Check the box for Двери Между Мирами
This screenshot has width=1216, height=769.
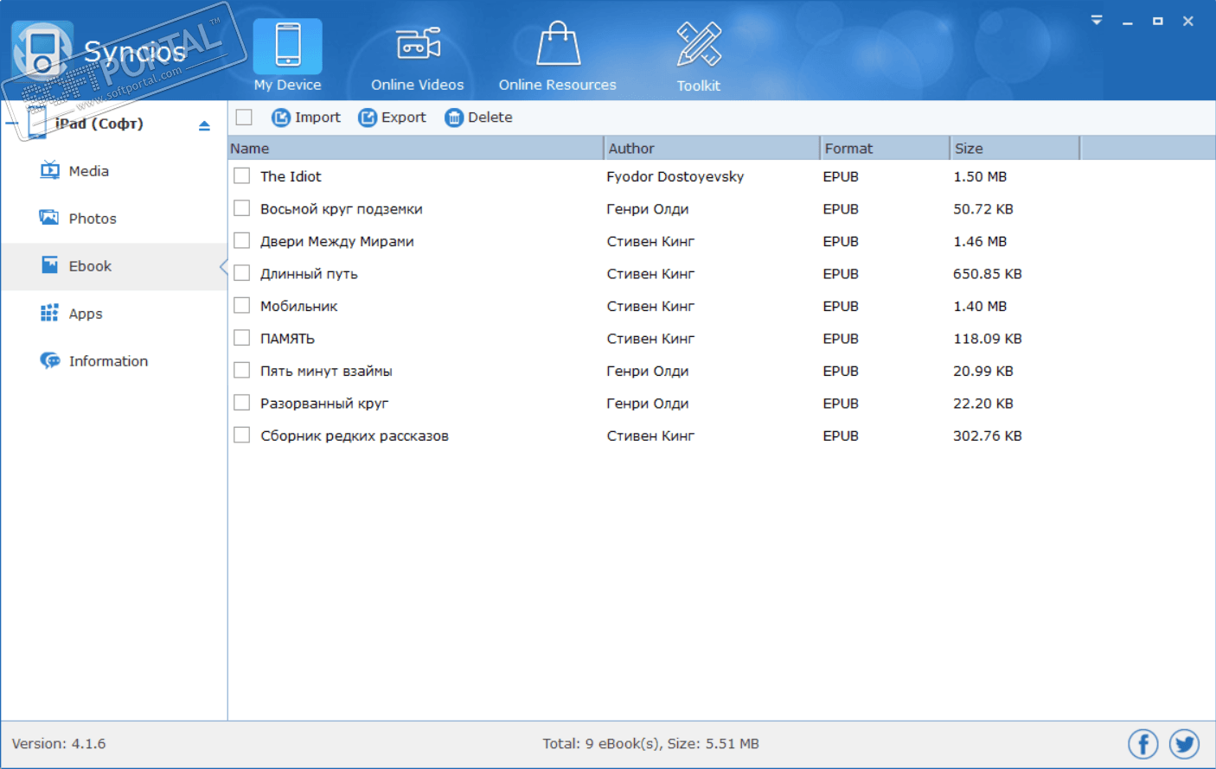pyautogui.click(x=242, y=241)
